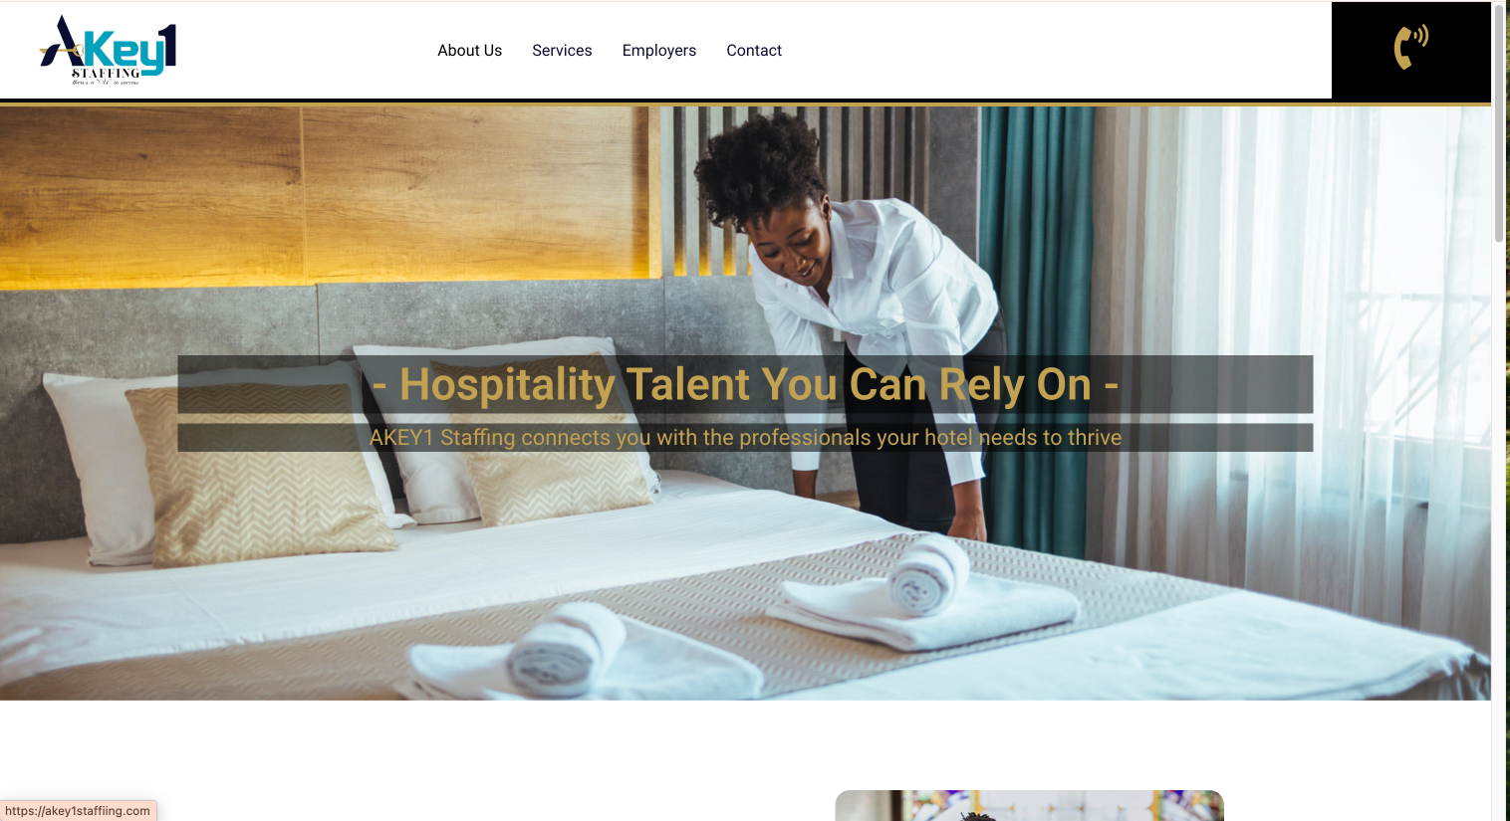Click the vertical scrollbar thumb

(1499, 122)
